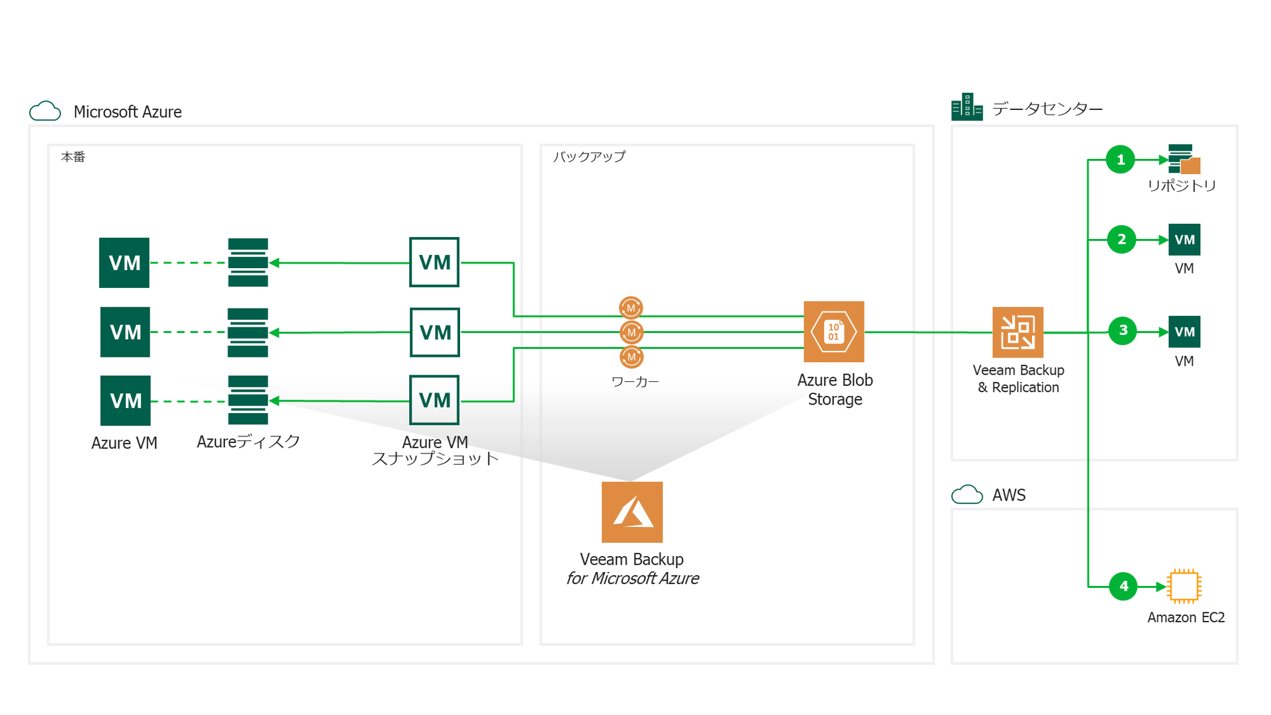Click the green circle numbered 2
The width and height of the screenshot is (1271, 715).
[1121, 240]
